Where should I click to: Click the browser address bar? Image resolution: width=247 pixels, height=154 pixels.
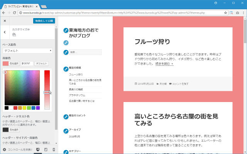123,13
